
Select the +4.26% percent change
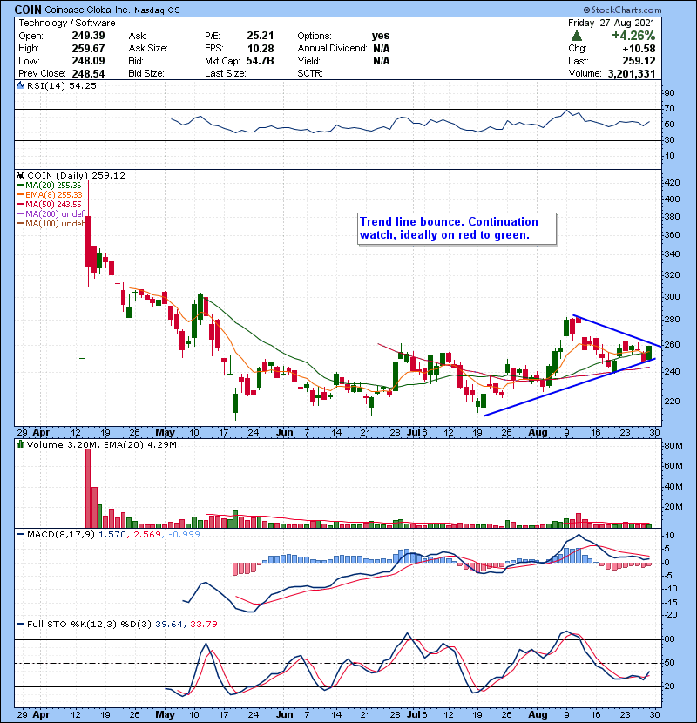tap(633, 36)
